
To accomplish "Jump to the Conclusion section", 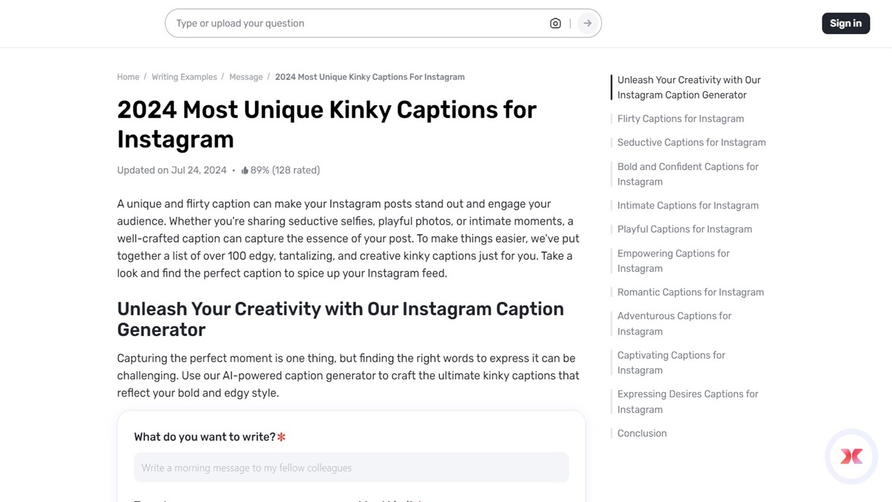I will [642, 433].
